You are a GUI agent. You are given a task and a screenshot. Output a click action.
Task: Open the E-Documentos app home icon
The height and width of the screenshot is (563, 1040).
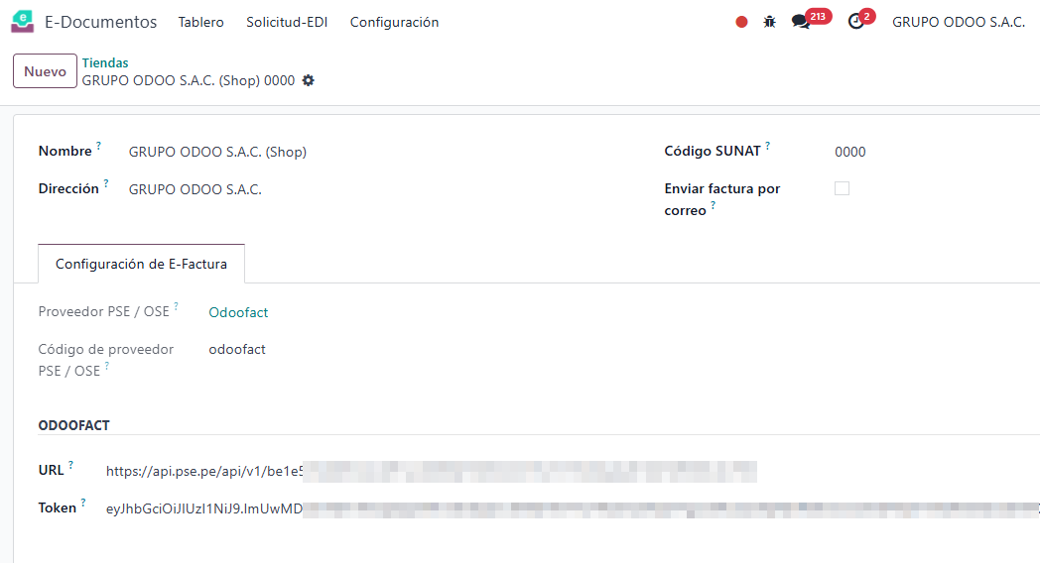[23, 22]
